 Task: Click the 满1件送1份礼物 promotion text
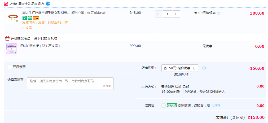click(x=46, y=38)
